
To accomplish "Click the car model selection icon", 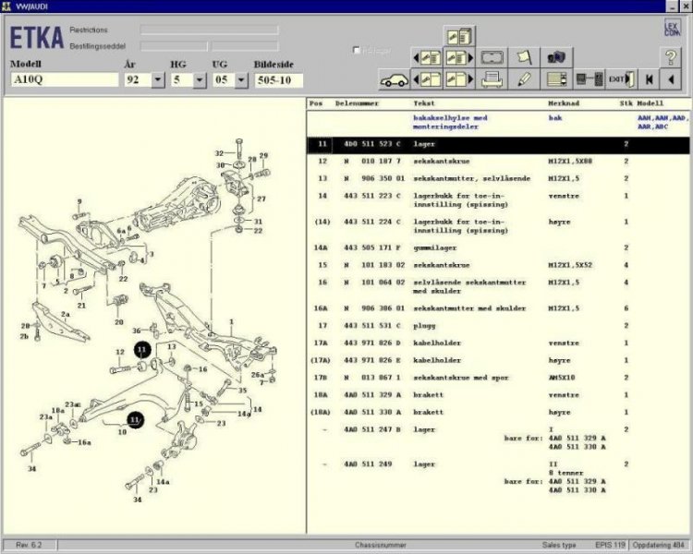I will (x=395, y=79).
